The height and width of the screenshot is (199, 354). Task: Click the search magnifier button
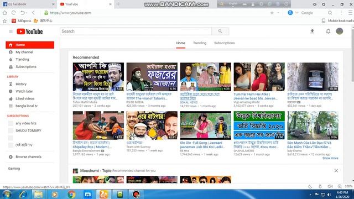click(220, 32)
